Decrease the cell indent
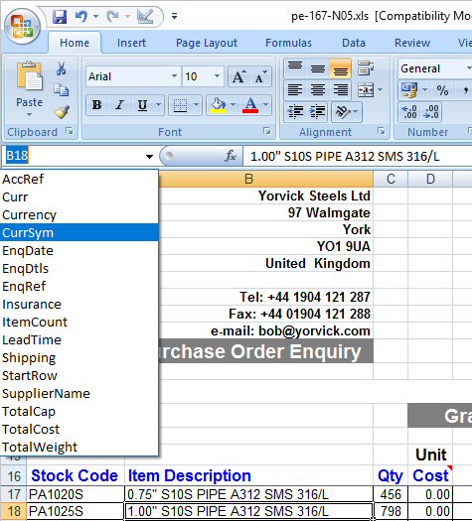The height and width of the screenshot is (521, 472). (x=295, y=111)
